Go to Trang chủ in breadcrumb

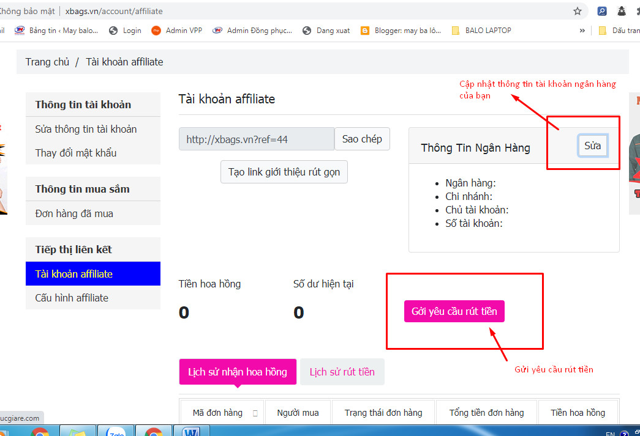pyautogui.click(x=47, y=62)
